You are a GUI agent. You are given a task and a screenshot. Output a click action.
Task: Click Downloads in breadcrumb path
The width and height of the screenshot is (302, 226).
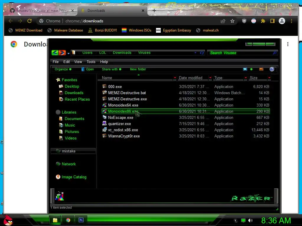(x=122, y=53)
